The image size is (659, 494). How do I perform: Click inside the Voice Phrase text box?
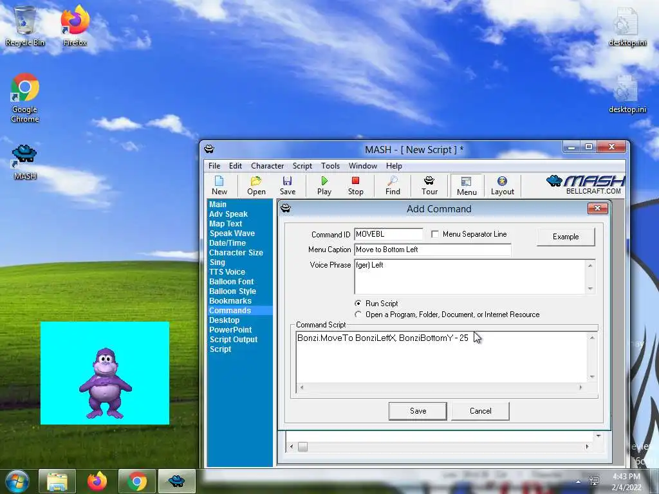tap(470, 277)
